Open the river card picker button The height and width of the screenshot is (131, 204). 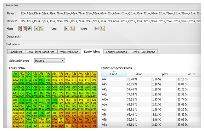pyautogui.click(x=97, y=28)
